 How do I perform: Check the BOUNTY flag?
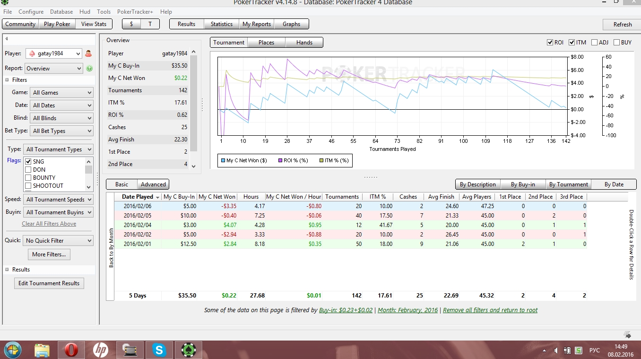[x=28, y=178]
